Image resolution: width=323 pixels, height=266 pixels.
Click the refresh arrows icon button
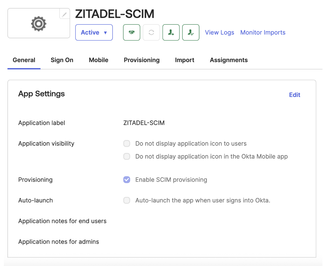pos(151,32)
